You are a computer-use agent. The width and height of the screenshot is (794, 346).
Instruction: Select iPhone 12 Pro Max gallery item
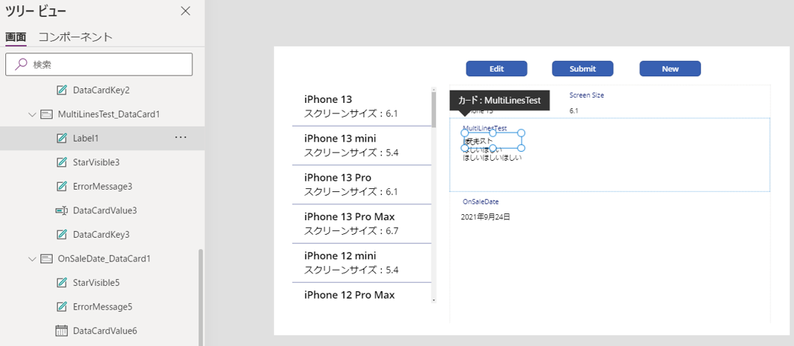(x=362, y=293)
